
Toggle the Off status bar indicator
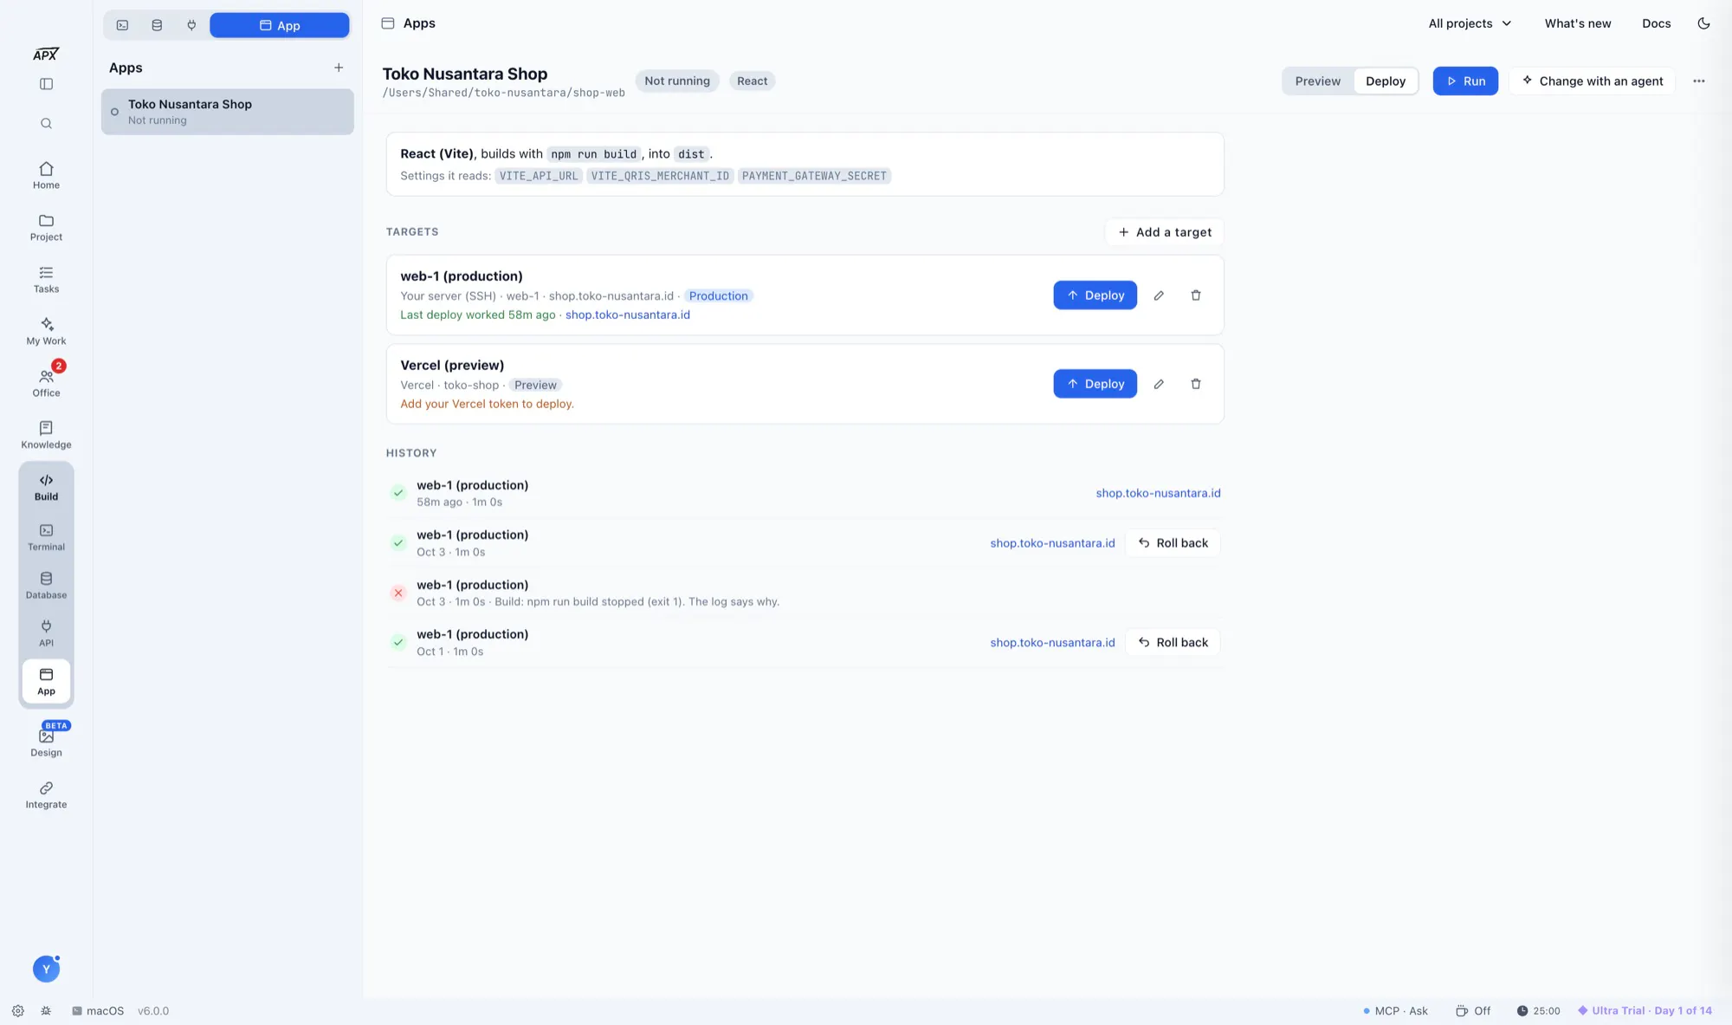tap(1473, 1010)
